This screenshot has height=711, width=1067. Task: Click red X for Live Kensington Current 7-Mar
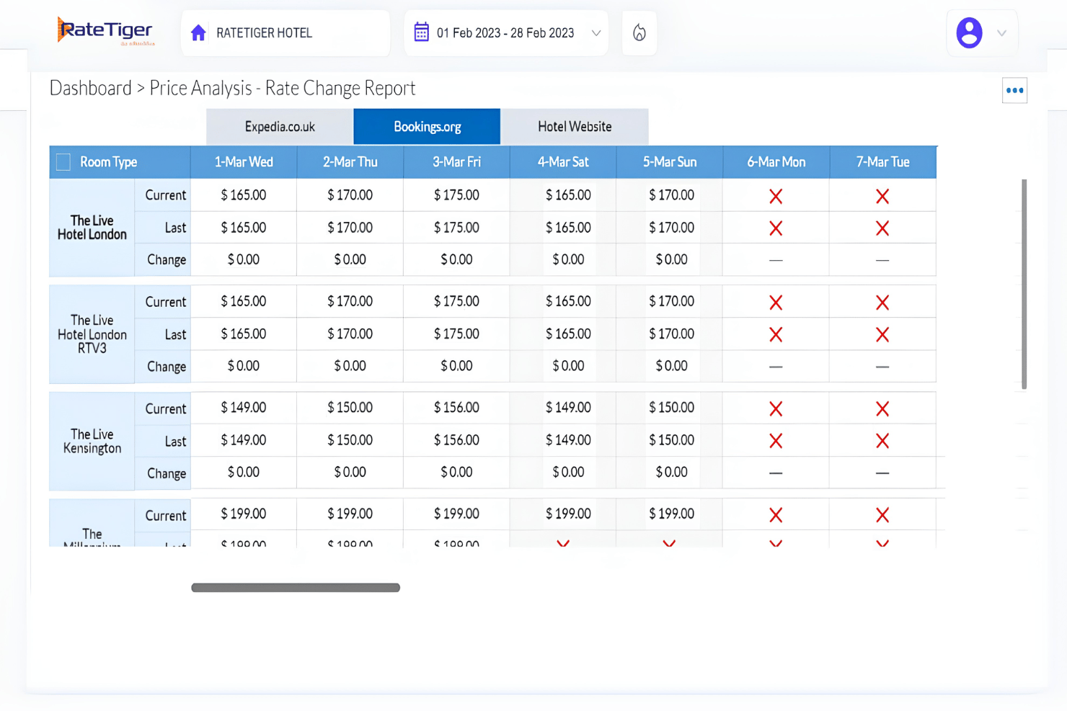coord(882,409)
